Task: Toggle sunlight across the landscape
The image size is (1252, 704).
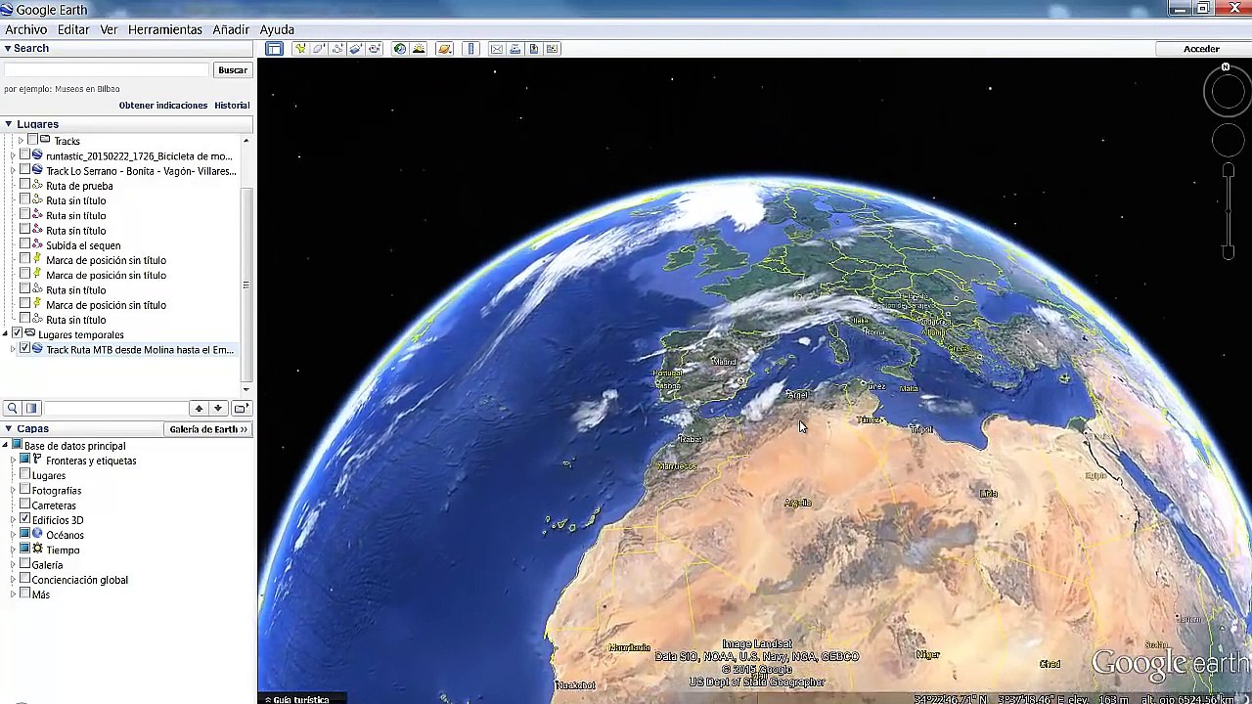Action: [419, 49]
